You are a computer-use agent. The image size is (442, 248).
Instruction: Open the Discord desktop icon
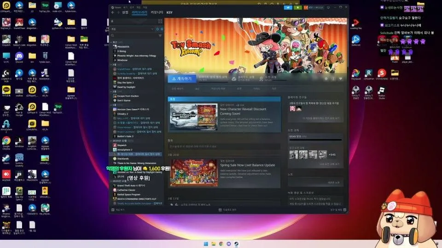click(19, 58)
